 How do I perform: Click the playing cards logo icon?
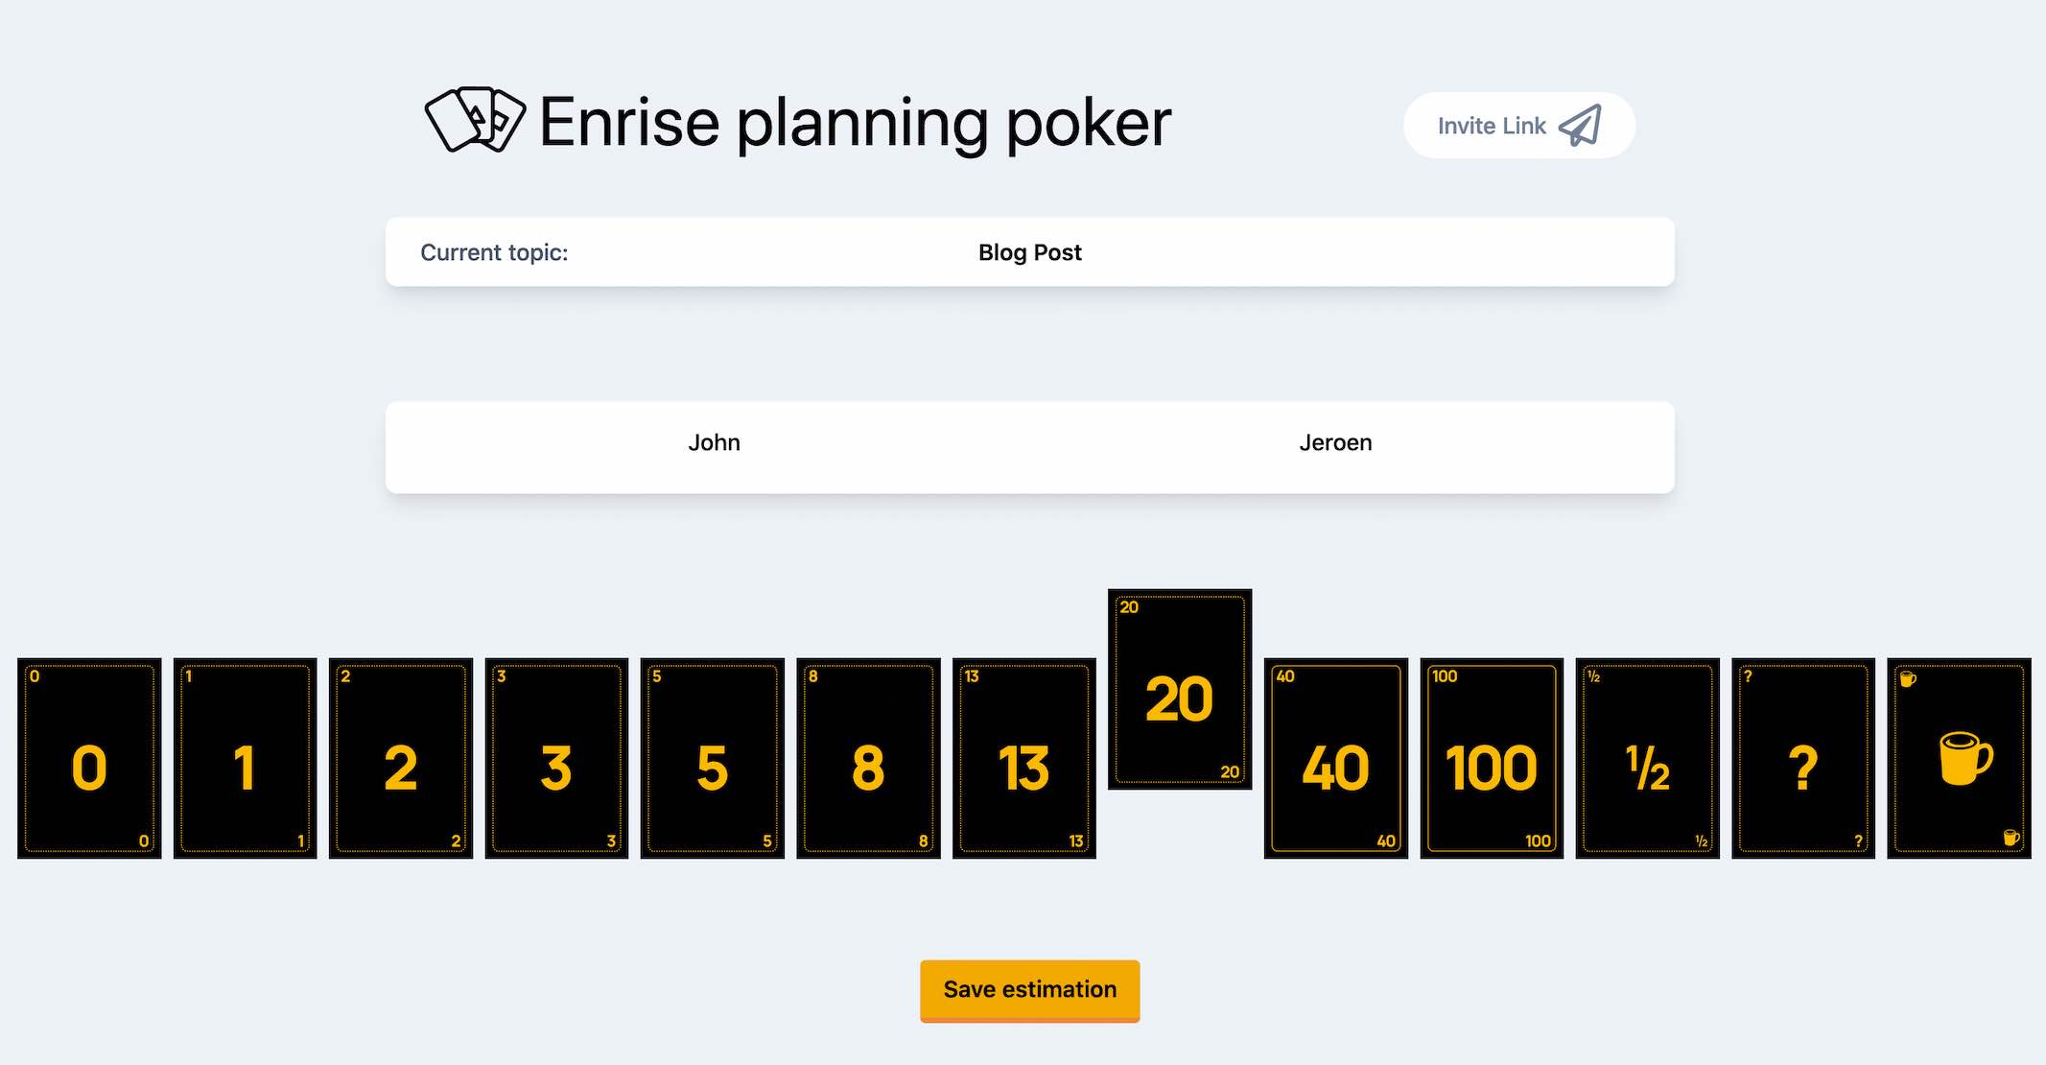475,121
